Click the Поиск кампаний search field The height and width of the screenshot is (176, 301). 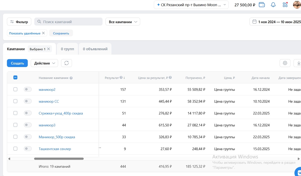point(68,22)
